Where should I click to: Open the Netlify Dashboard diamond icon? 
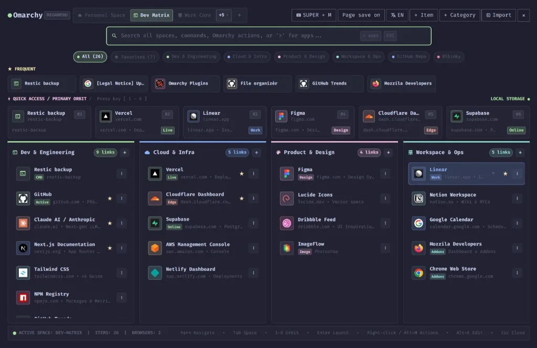155,273
